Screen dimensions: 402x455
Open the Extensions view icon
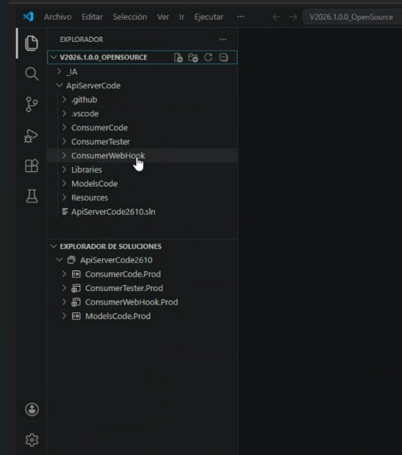coord(32,165)
